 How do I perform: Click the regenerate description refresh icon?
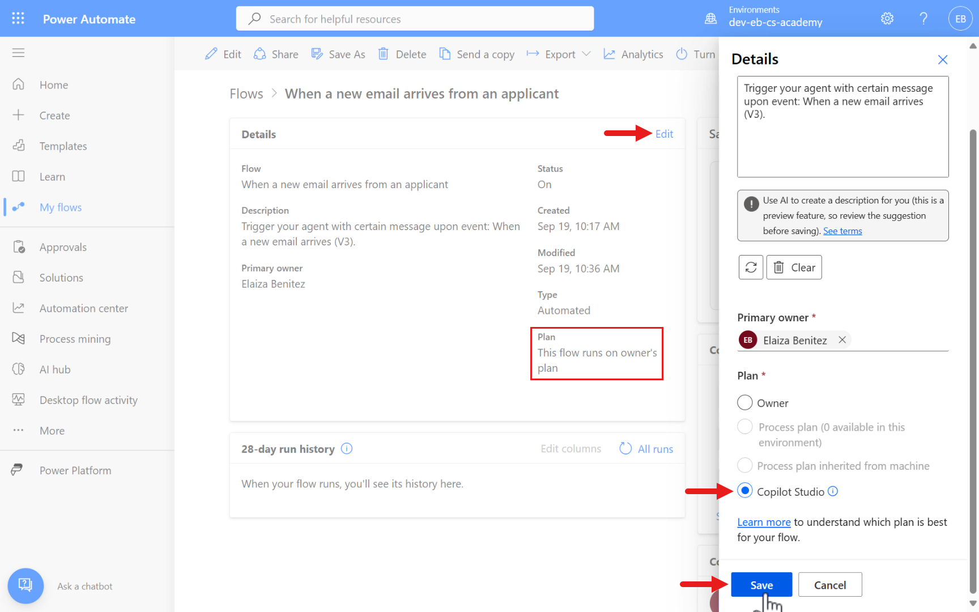[751, 267]
